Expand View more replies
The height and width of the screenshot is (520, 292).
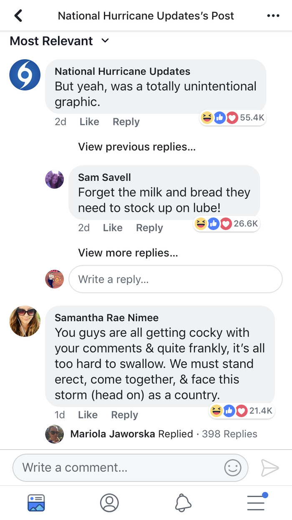tap(128, 253)
